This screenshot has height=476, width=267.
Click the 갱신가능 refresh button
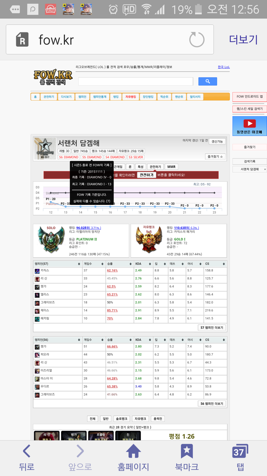(217, 142)
